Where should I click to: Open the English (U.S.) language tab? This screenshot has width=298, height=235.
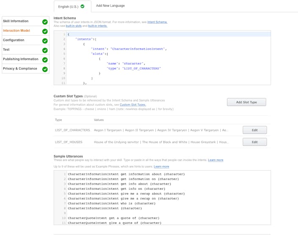pos(72,6)
